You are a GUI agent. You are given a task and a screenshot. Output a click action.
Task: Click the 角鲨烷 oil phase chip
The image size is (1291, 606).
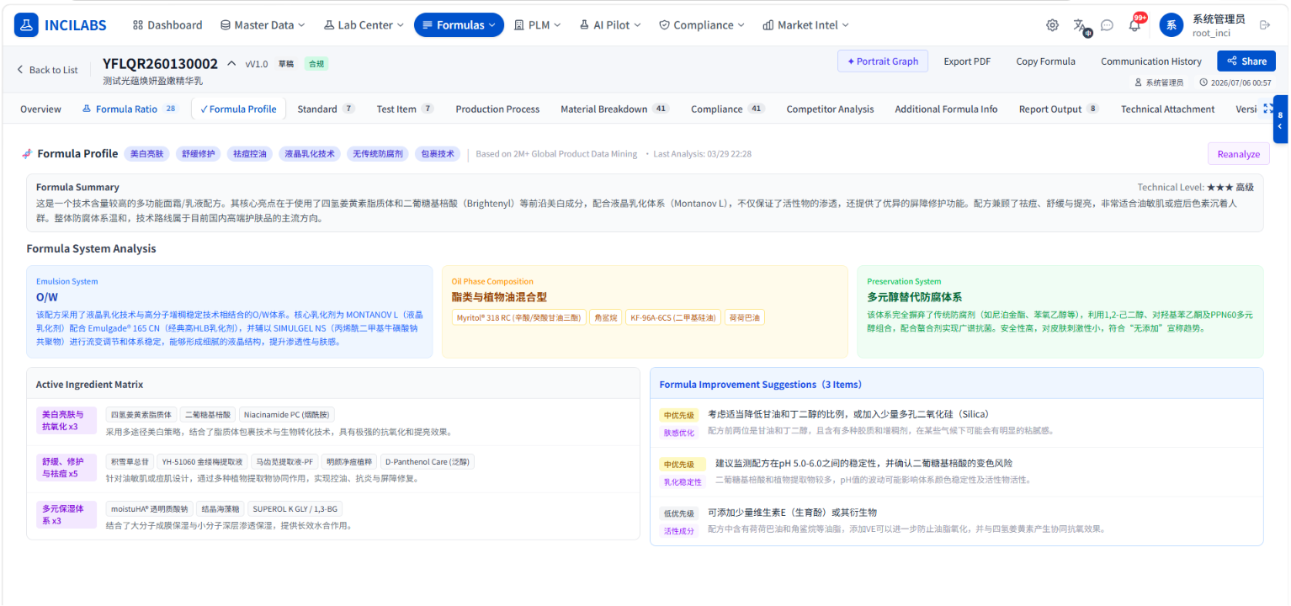tap(606, 317)
